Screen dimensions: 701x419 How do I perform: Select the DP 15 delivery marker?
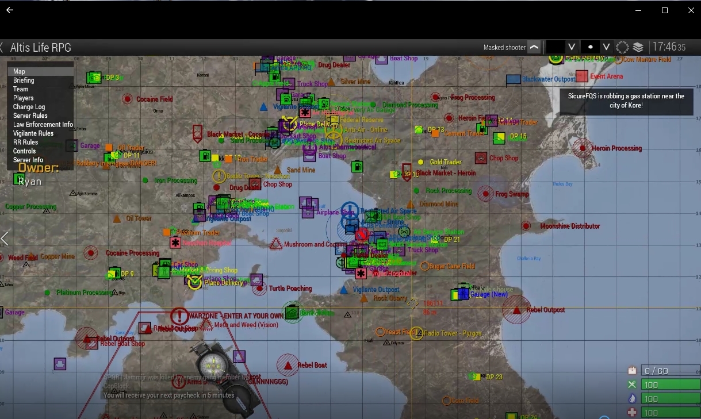499,137
